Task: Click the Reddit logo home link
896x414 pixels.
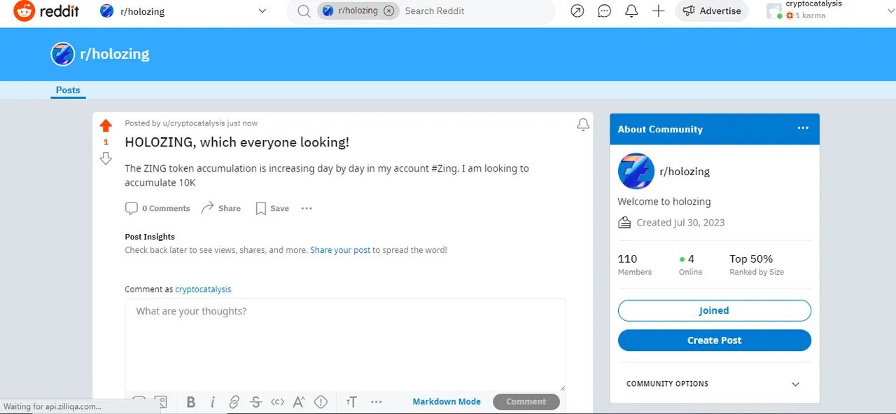Action: (46, 11)
